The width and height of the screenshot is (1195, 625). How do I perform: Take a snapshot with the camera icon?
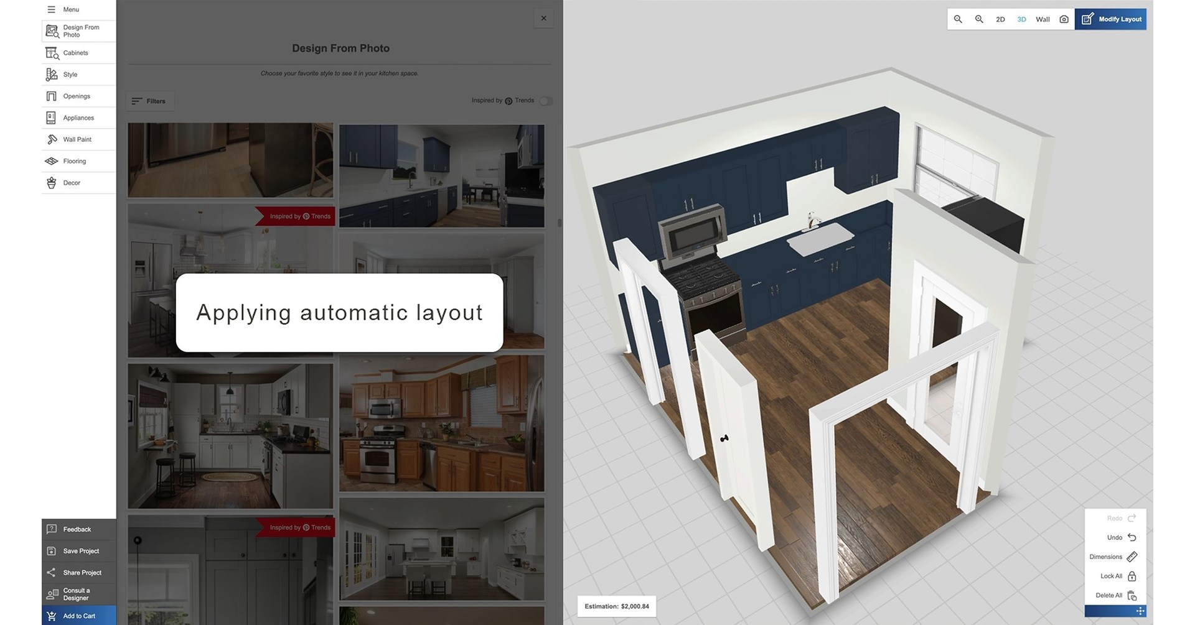1064,19
